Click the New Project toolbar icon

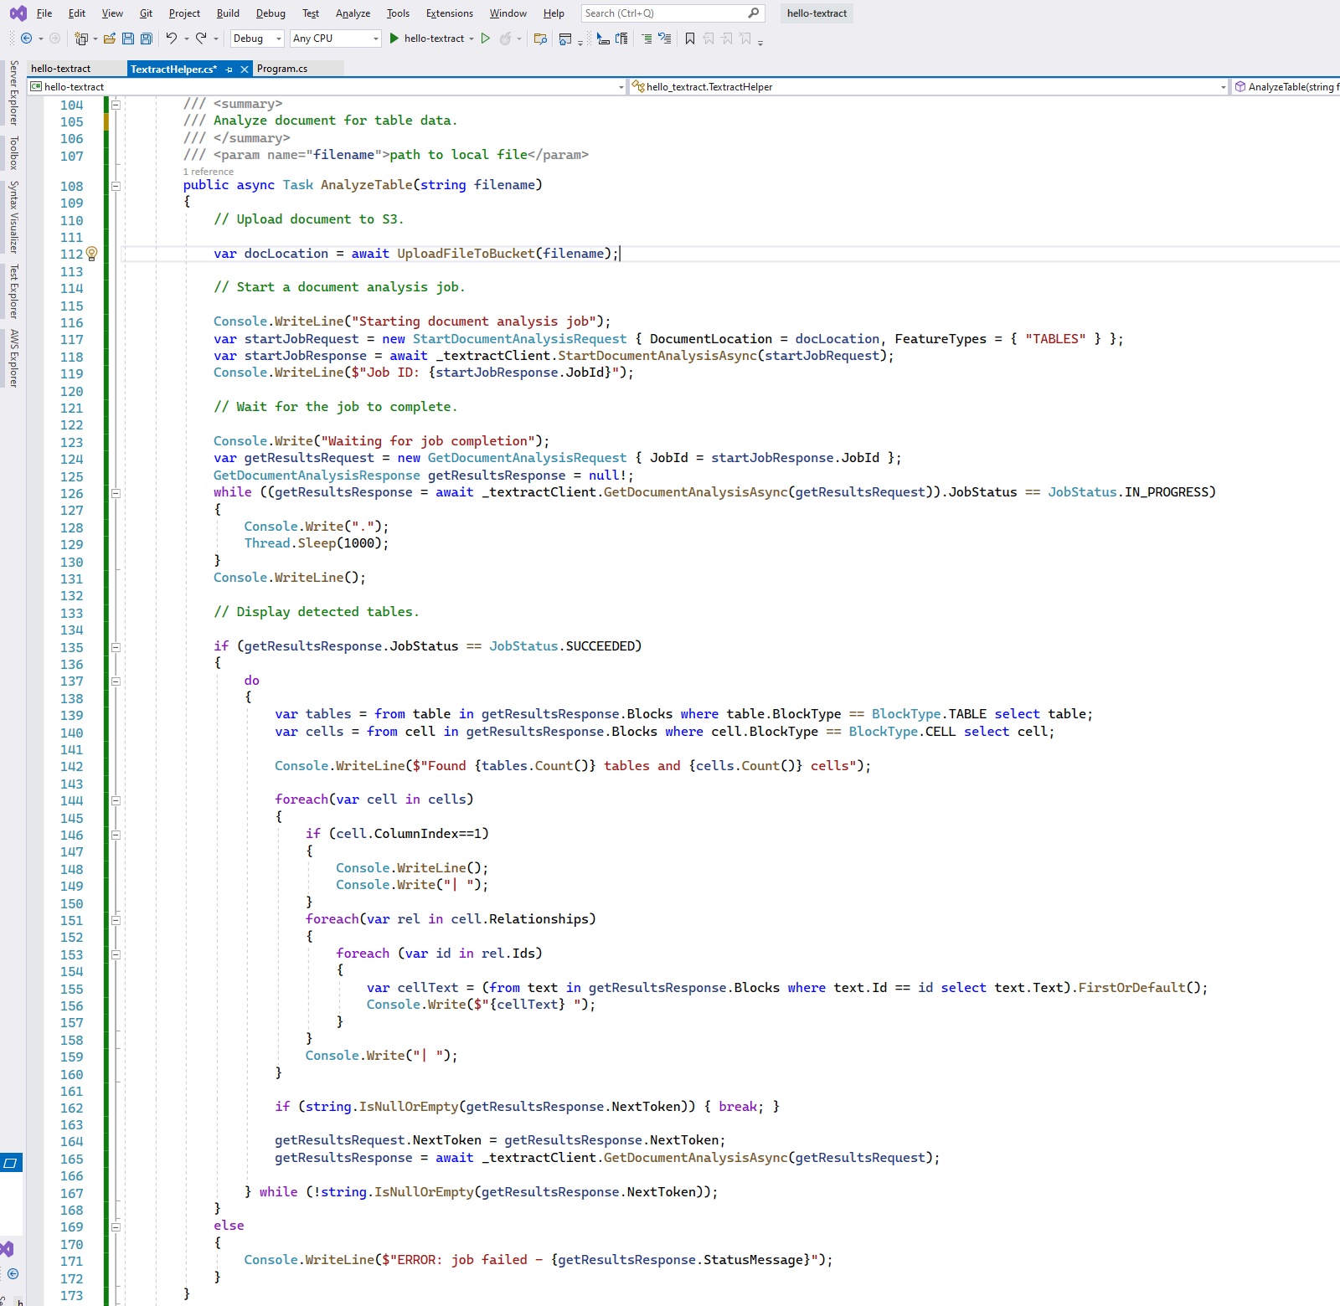(81, 39)
